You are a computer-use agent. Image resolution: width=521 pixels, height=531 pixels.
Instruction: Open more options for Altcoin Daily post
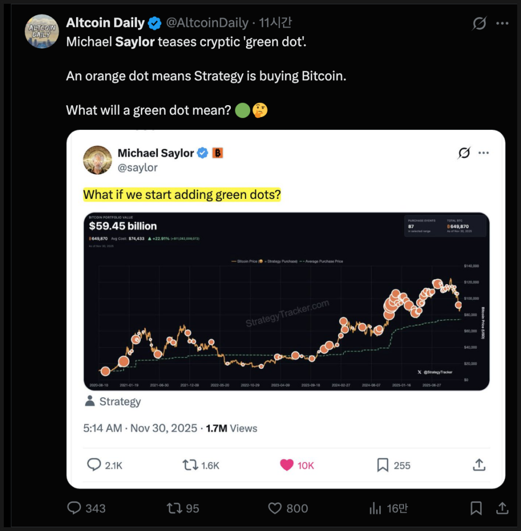[x=502, y=23]
